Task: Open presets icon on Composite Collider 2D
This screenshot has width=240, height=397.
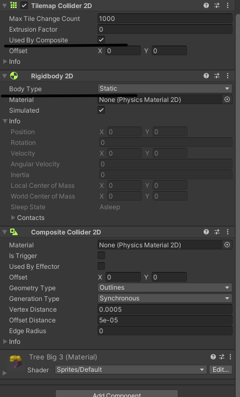Action: [x=217, y=232]
